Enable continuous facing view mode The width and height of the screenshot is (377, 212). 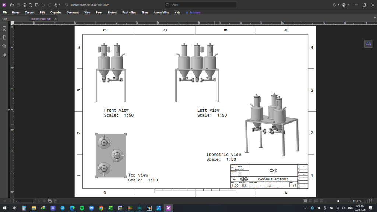(x=321, y=201)
